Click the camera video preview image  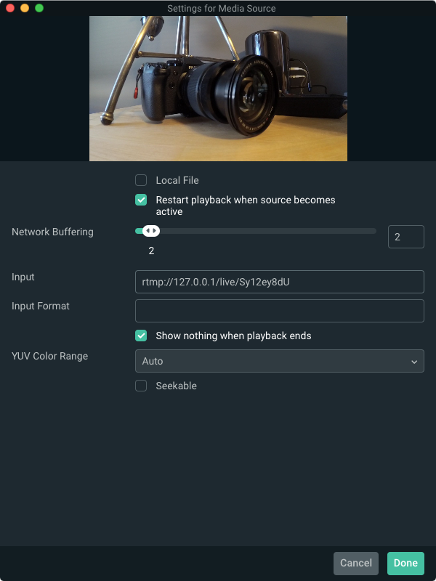click(219, 88)
